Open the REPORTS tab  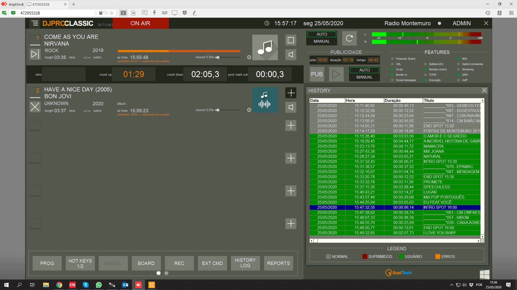278,263
